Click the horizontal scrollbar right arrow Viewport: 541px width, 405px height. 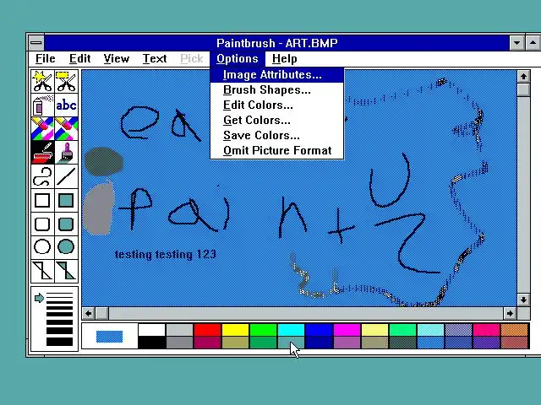pos(510,313)
